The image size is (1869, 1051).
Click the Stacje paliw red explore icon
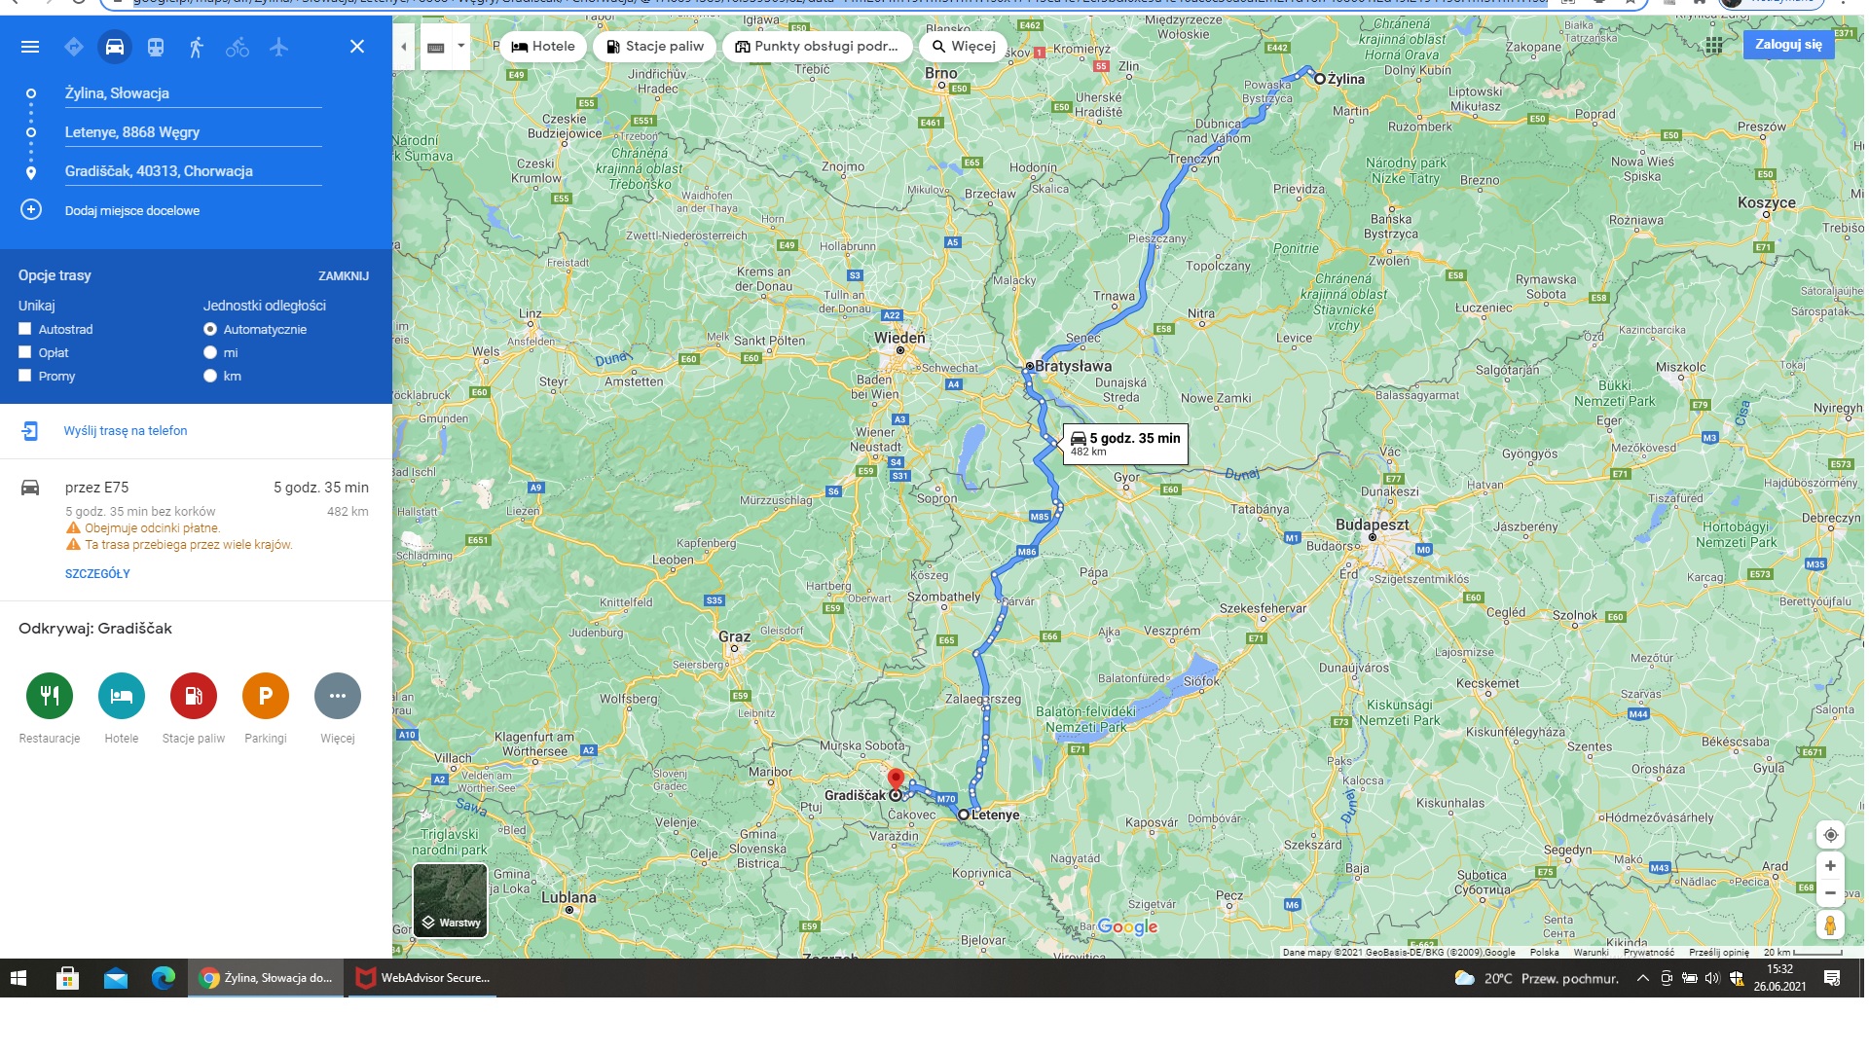tap(194, 696)
